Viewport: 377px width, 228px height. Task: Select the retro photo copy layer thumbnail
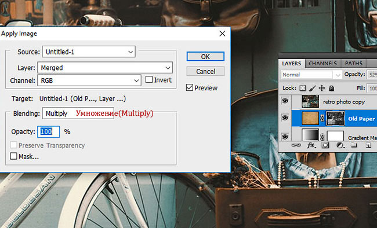(x=310, y=101)
